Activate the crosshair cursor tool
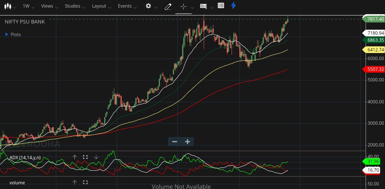Screen dimensions: 385x189 coord(183,6)
